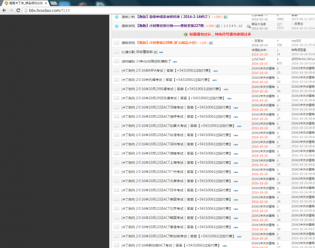The height and width of the screenshot is (248, 315).
Task: Reload the page with the refresh icon
Action: pyautogui.click(x=18, y=11)
